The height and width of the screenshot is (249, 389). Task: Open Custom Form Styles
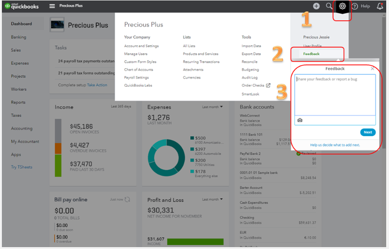coord(140,62)
